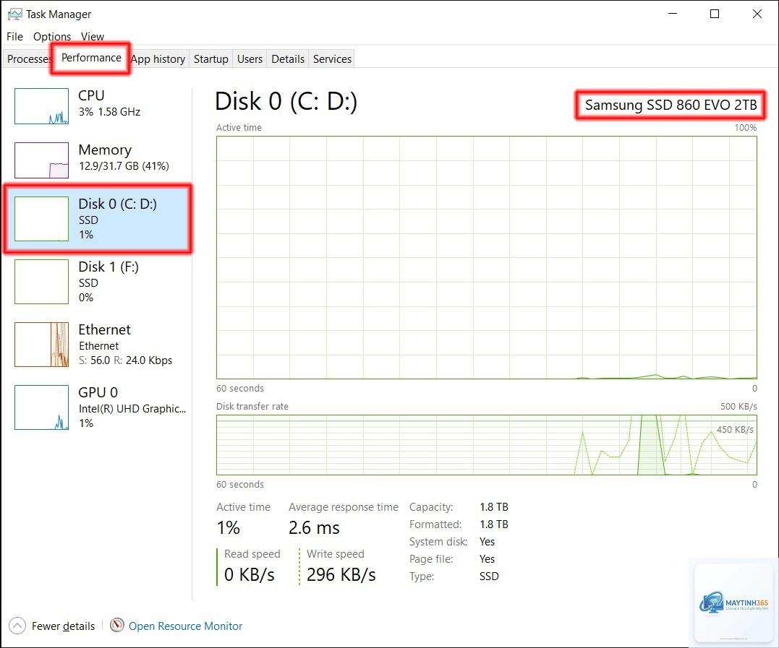
Task: Click the 2.6 ms response time value
Action: click(x=314, y=528)
